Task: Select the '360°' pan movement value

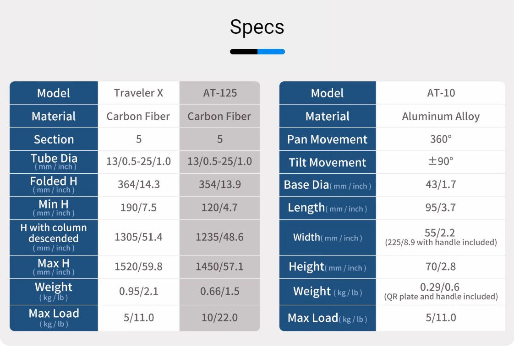Action: click(x=441, y=139)
